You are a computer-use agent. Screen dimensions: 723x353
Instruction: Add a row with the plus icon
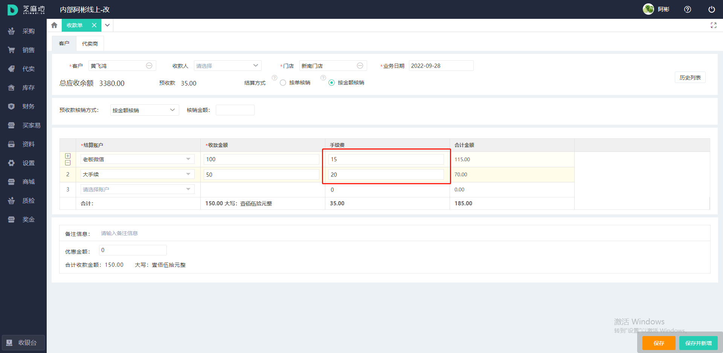pos(68,156)
